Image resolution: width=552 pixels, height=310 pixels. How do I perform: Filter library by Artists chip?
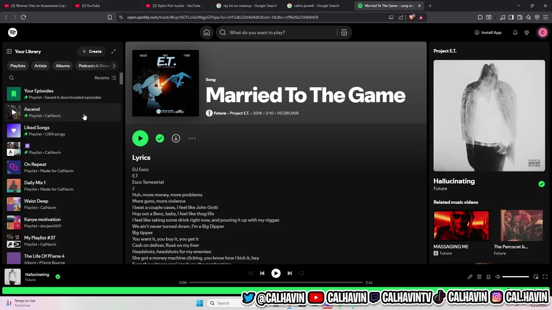(x=41, y=66)
